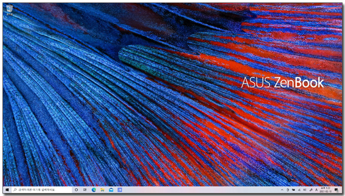
Task: Open Cortana from the taskbar circle icon
Action: [76, 190]
